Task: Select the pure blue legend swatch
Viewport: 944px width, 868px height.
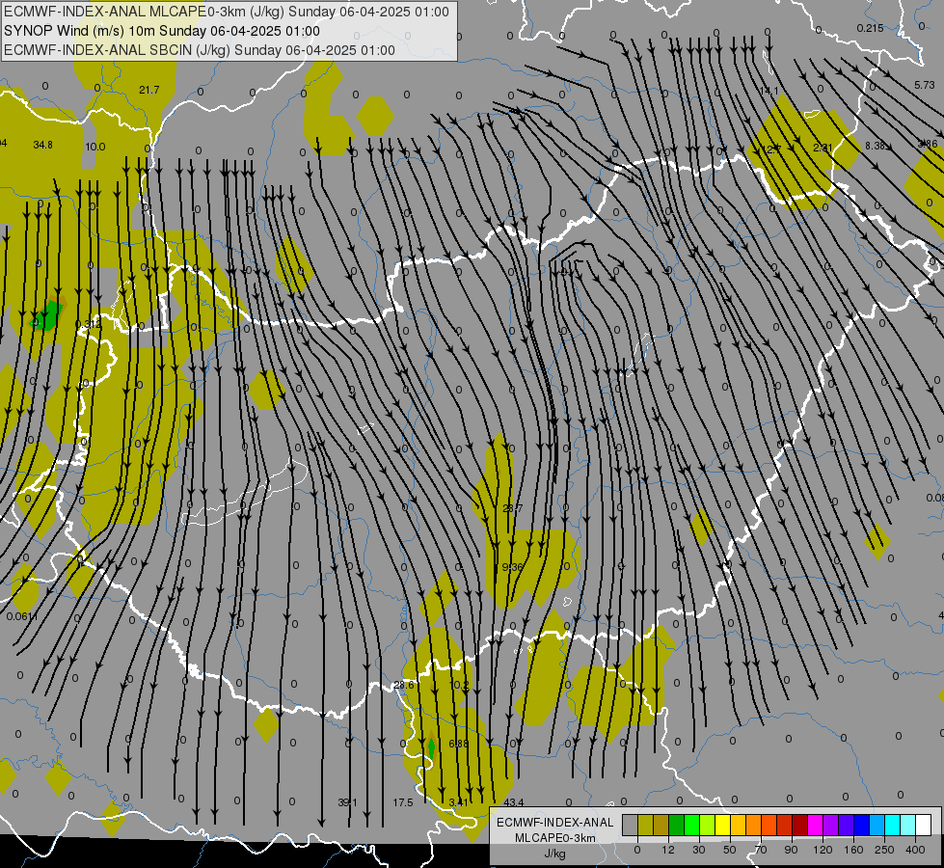Action: [x=861, y=825]
